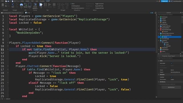Collapse the ServerScriptService node
This screenshot has width=183, height=103.
point(159,35)
